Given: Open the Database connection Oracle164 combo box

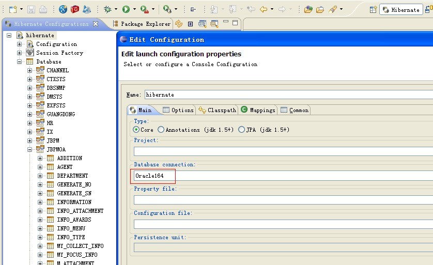Looking at the screenshot, I should [x=283, y=176].
